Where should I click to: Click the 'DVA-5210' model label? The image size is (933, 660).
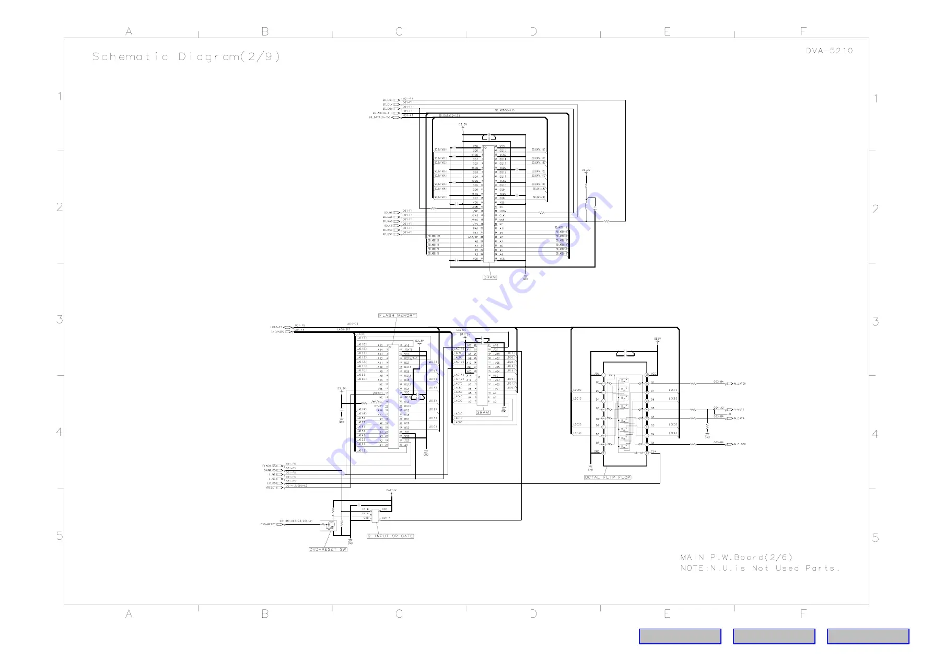pos(829,51)
